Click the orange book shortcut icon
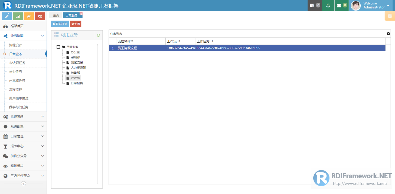Screen dimensions: 395x194 (29, 16)
